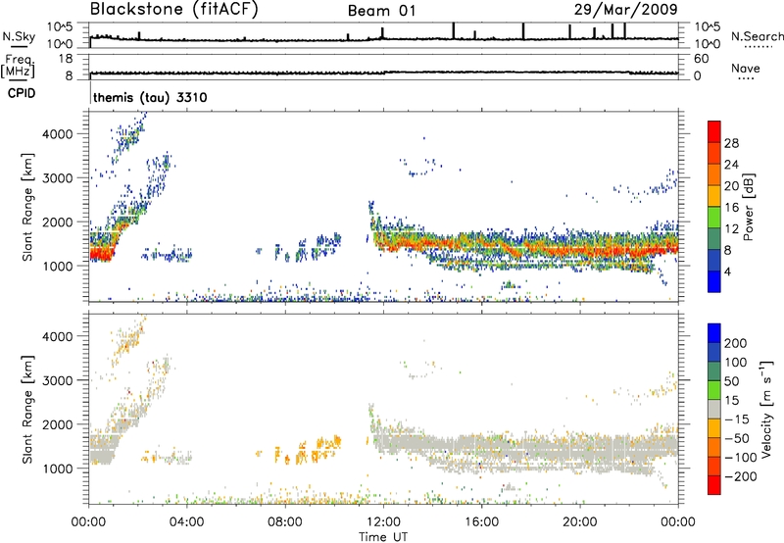Click the "Time UT" axis title
784x543 pixels.
point(383,537)
